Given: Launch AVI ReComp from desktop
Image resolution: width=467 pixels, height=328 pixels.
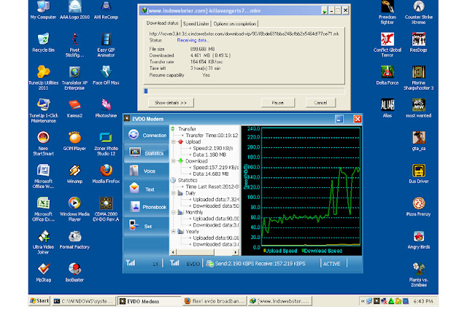Looking at the screenshot, I should [x=106, y=10].
